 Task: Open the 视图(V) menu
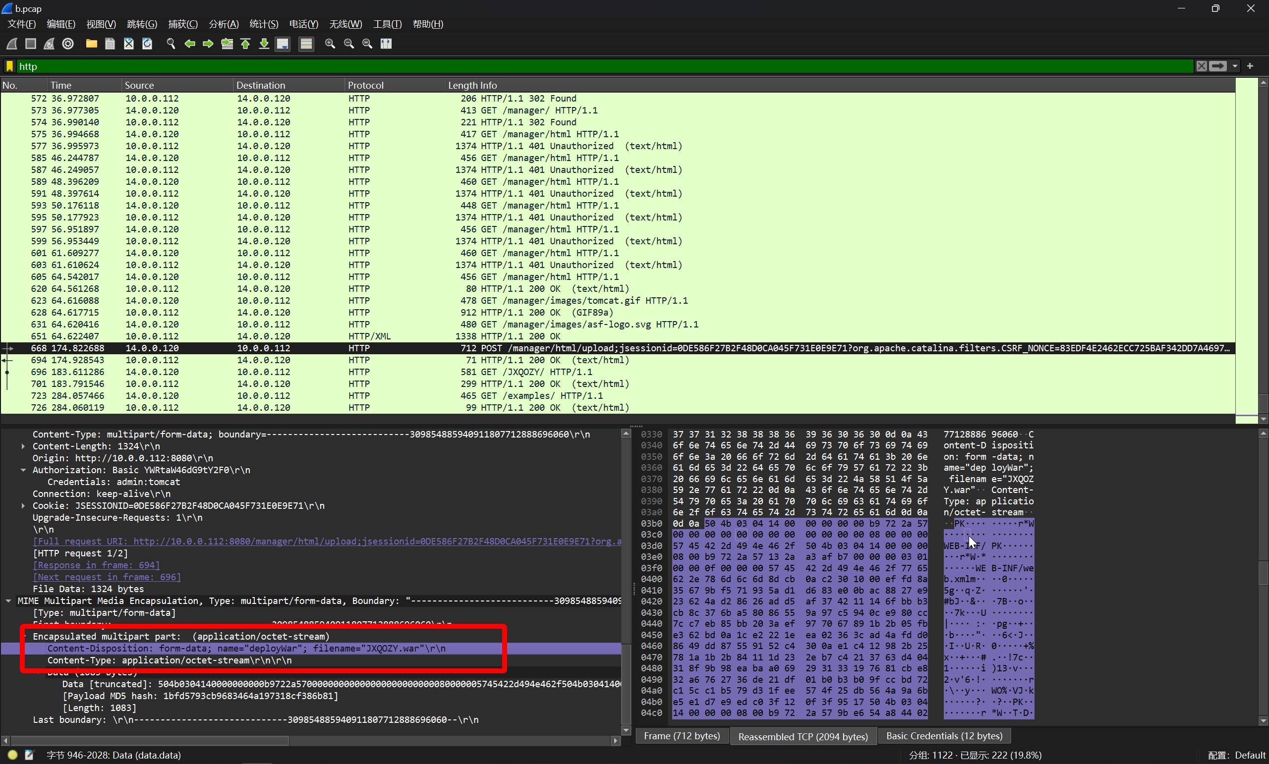tap(101, 24)
